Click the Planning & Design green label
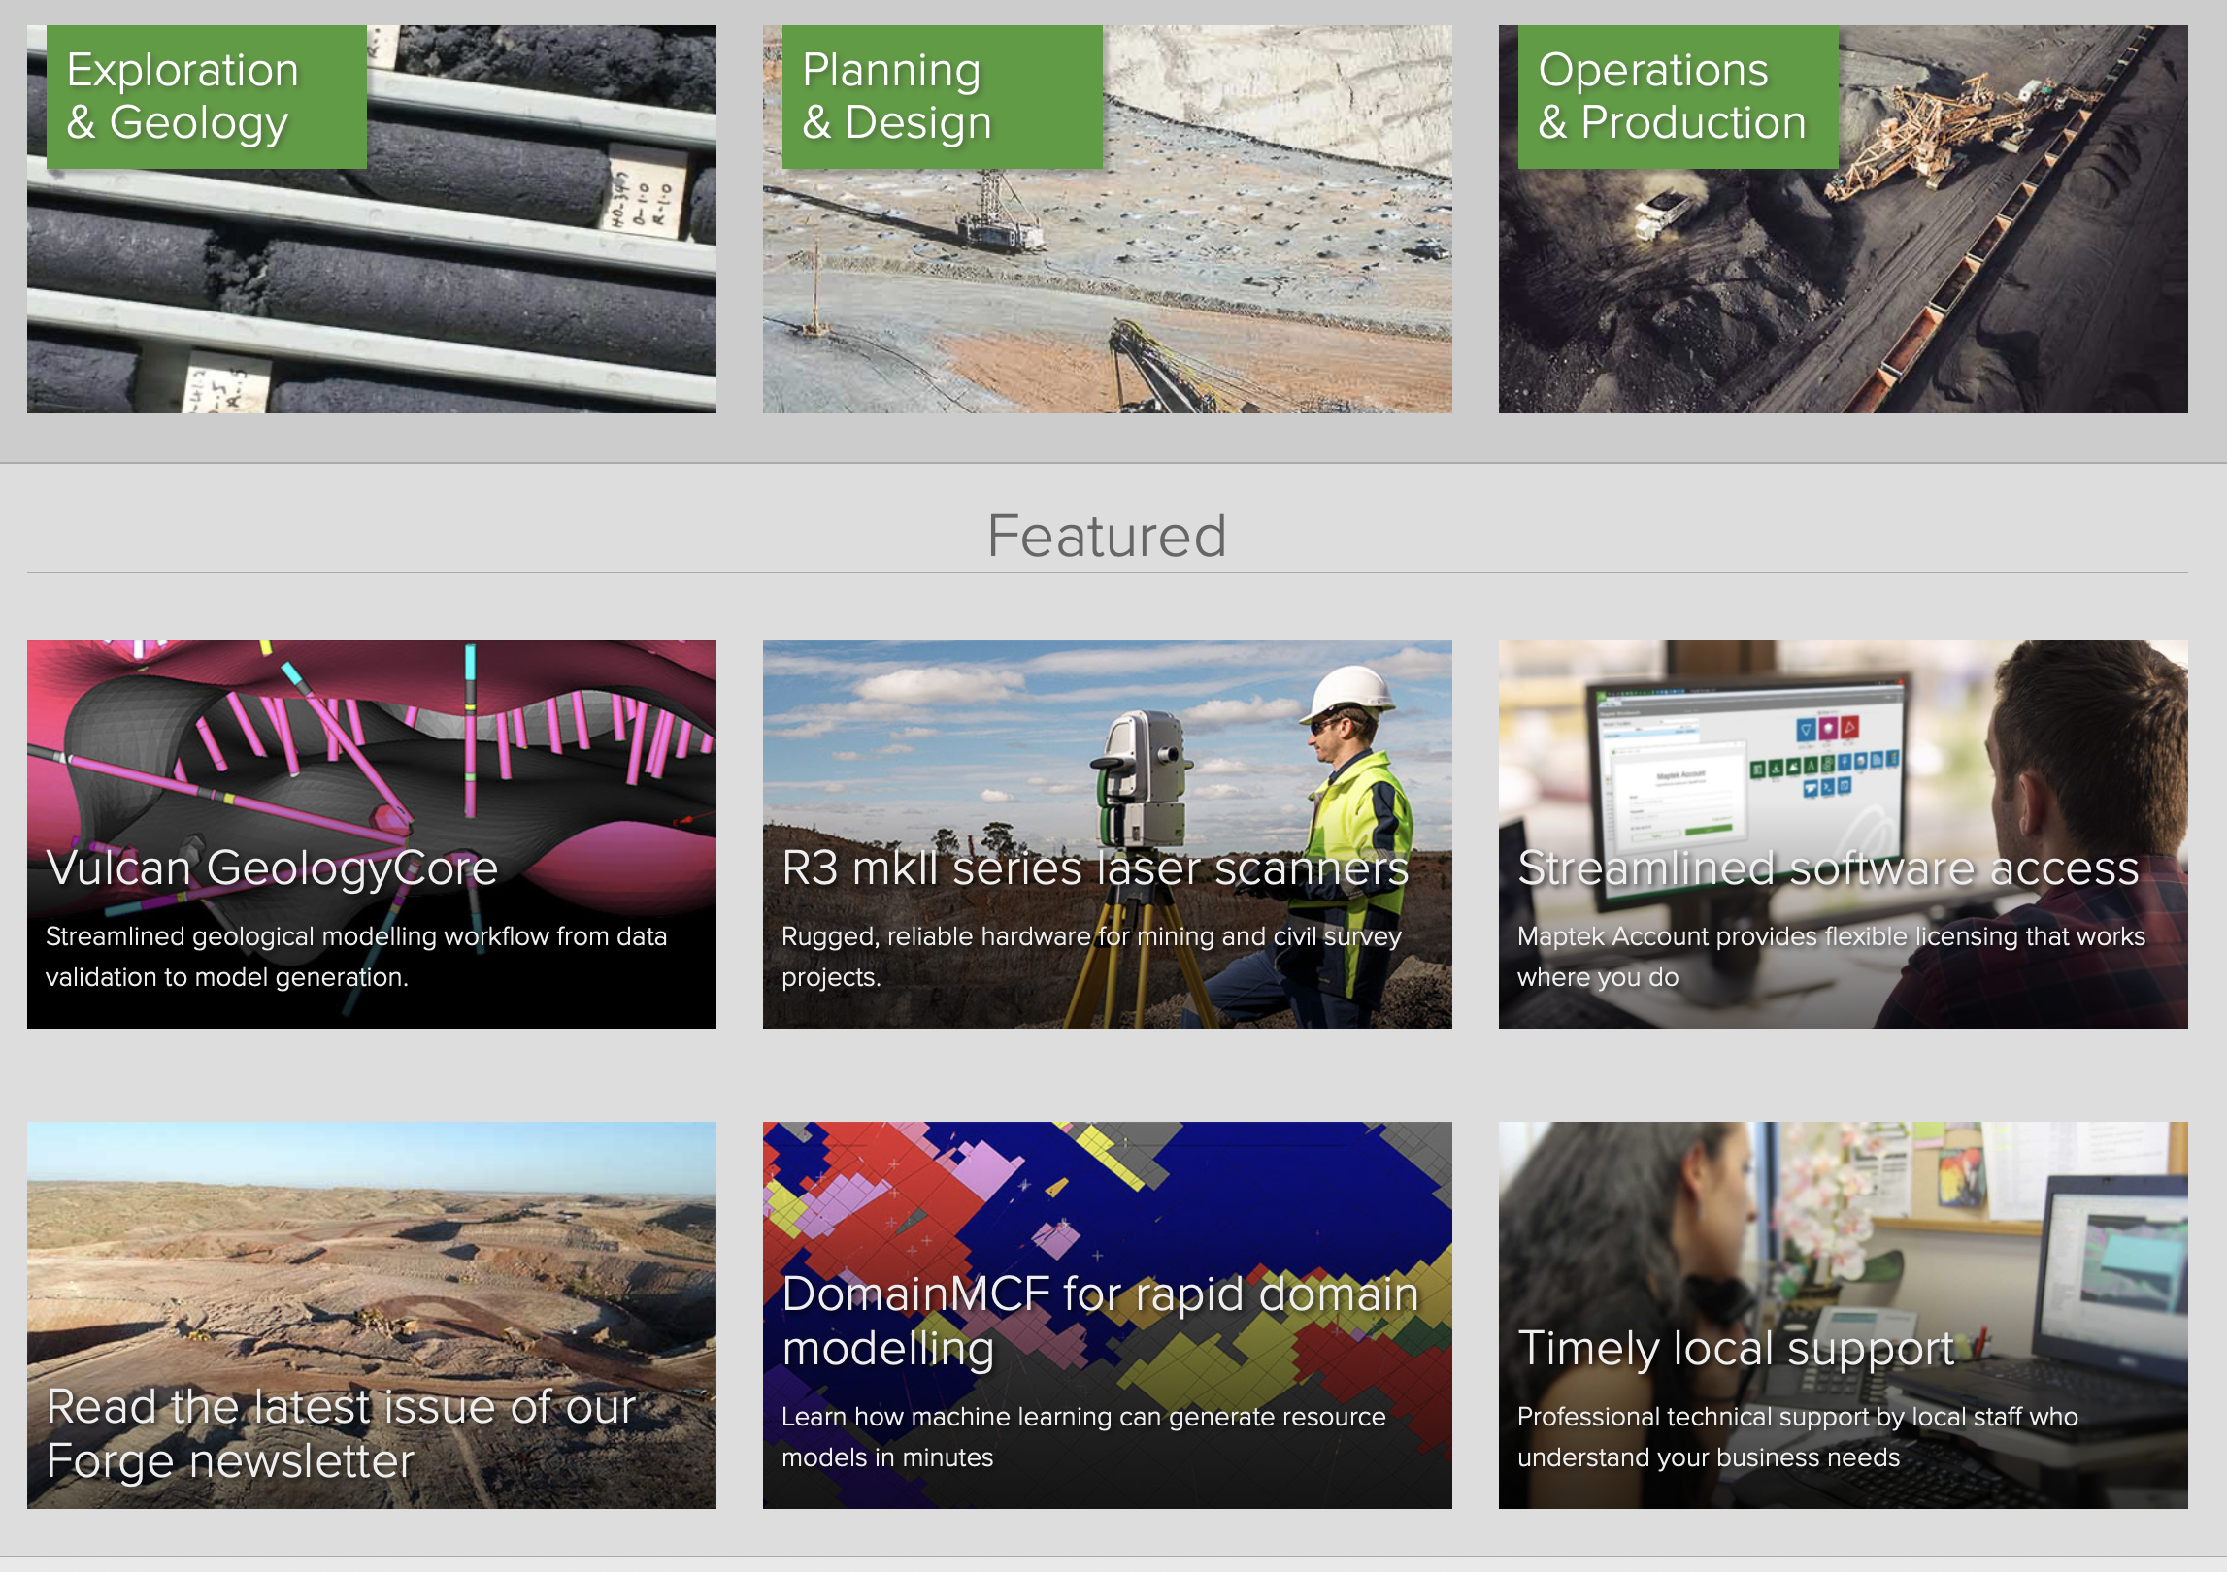This screenshot has height=1572, width=2227. (x=942, y=97)
